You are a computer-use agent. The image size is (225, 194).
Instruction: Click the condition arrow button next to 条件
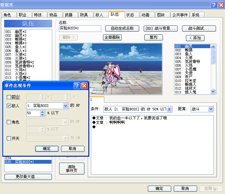pos(169,109)
